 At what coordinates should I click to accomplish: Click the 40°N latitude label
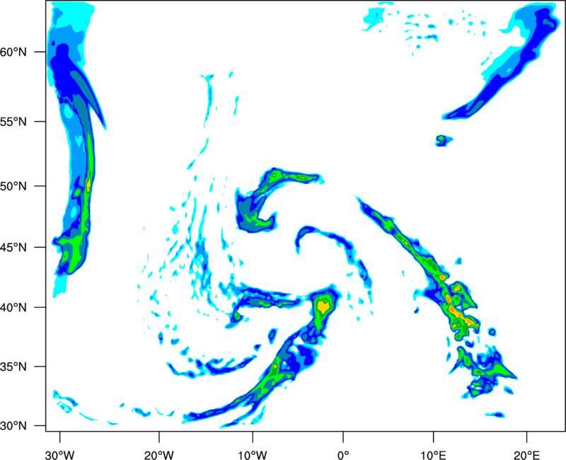[13, 308]
